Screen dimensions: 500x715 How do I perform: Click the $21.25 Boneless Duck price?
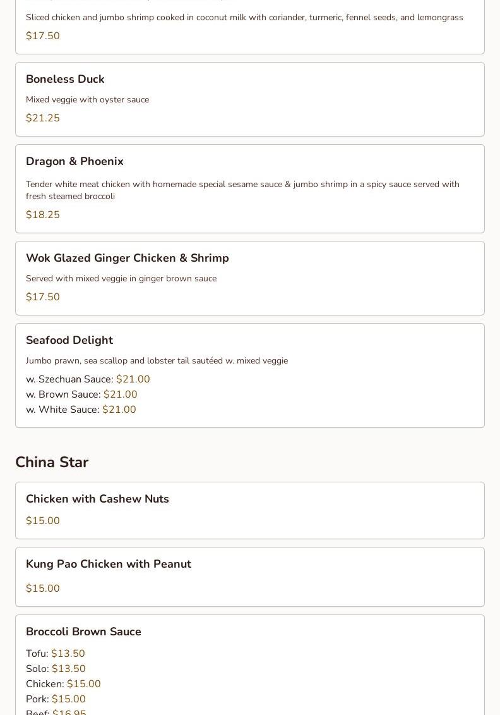pos(43,118)
